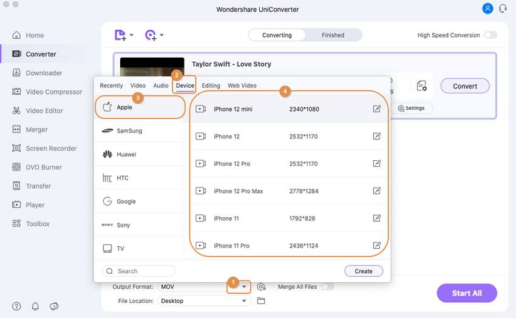Viewport: 516px width, 318px height.
Task: Toggle High Speed Conversion
Action: click(491, 35)
